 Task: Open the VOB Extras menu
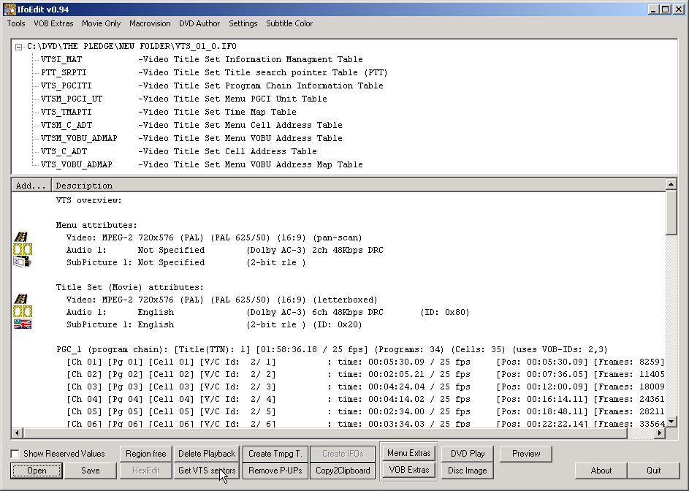[x=53, y=23]
